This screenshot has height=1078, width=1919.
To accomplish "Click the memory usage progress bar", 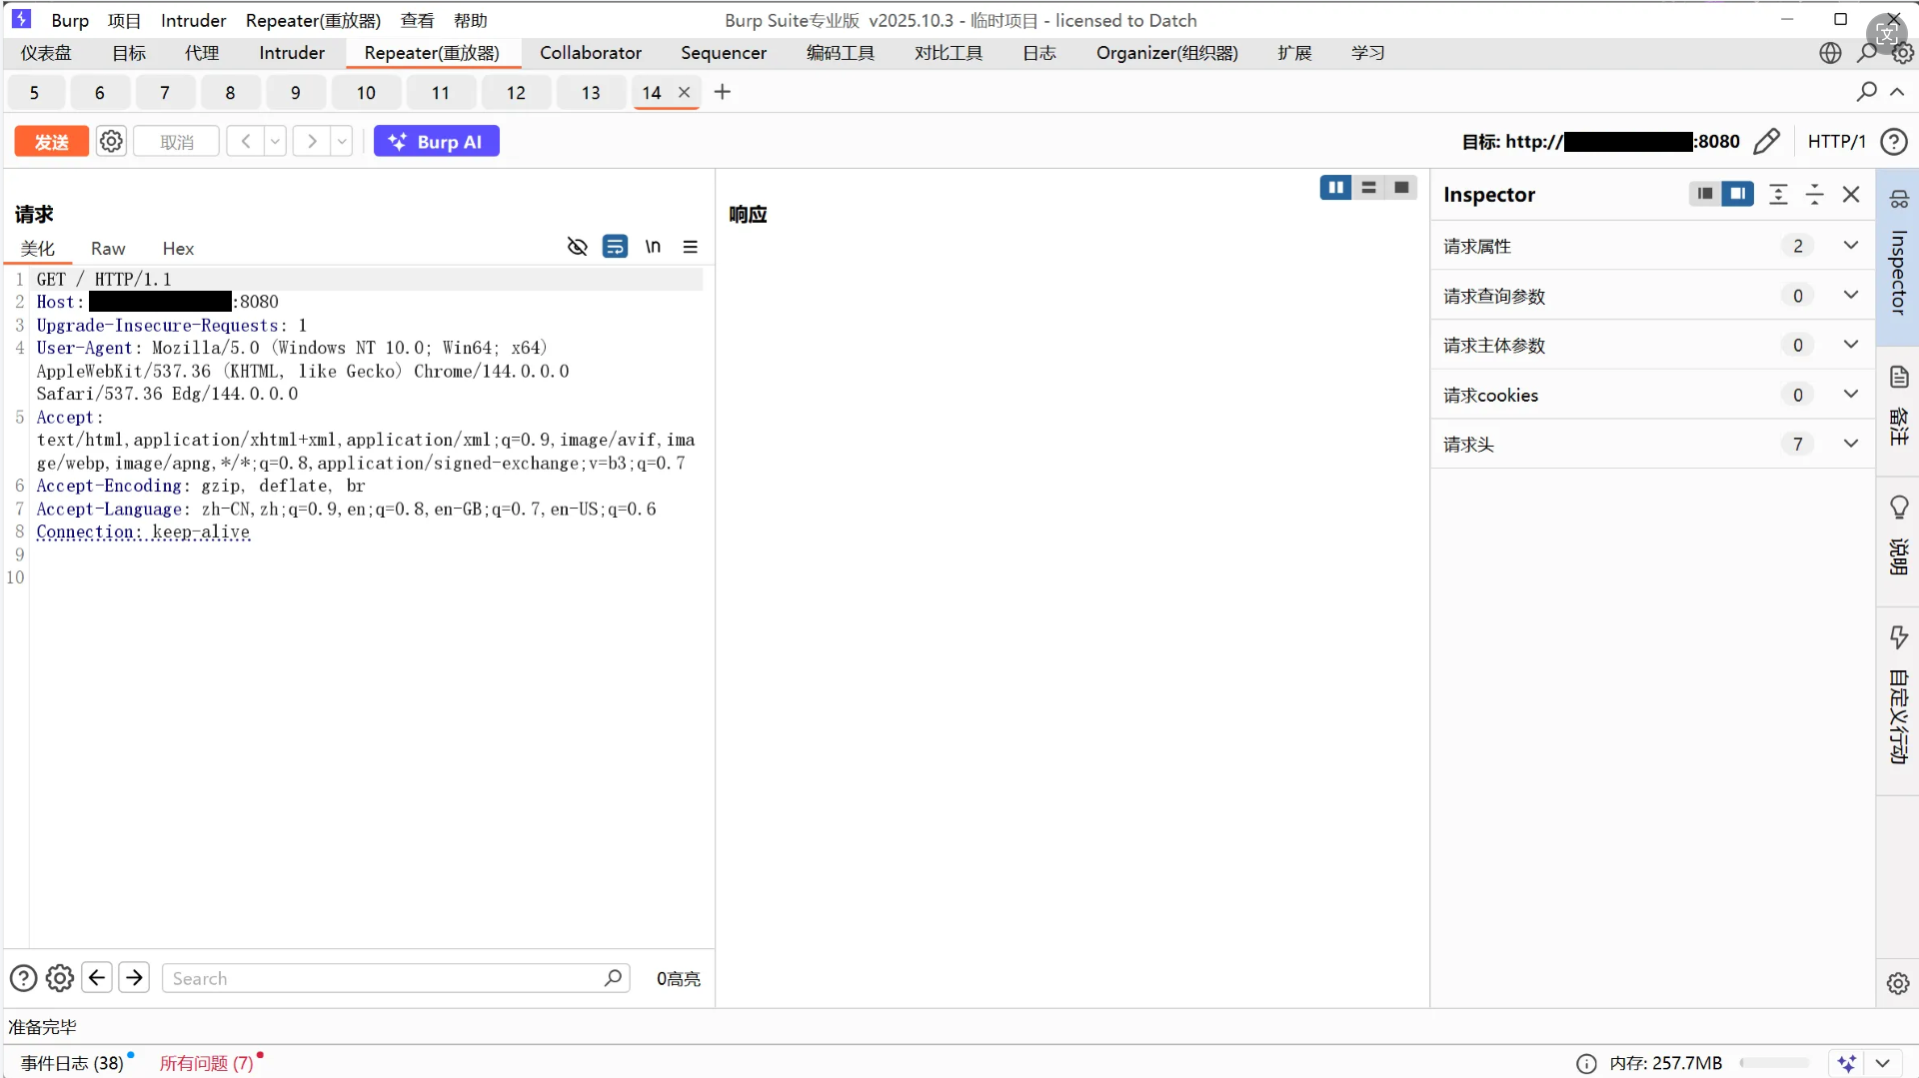I will click(x=1775, y=1063).
